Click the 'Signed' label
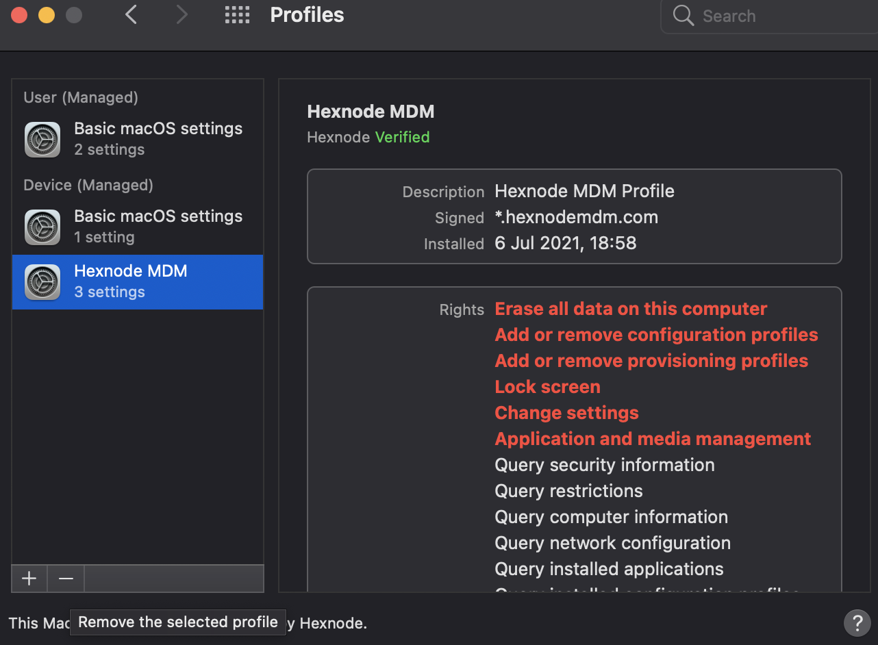This screenshot has width=878, height=645. (460, 218)
